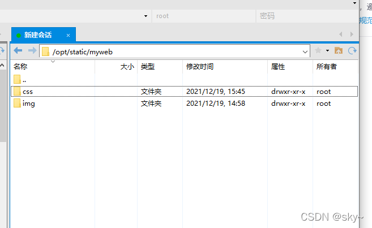This screenshot has width=372, height=228.
Task: Click root owner of css row
Action: coord(324,92)
